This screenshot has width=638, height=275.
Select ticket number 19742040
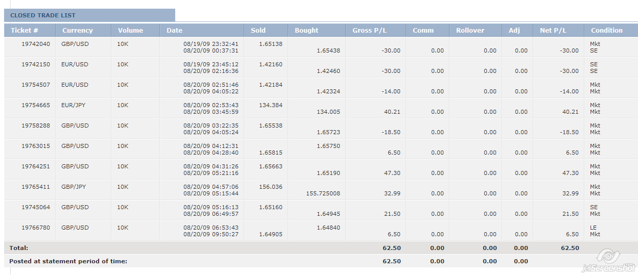(36, 44)
